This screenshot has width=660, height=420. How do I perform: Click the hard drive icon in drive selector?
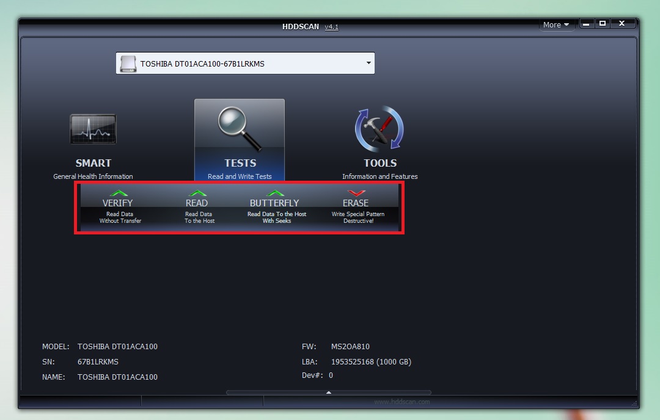pos(128,64)
